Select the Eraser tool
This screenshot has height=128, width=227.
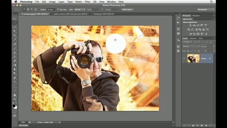(x=15, y=61)
